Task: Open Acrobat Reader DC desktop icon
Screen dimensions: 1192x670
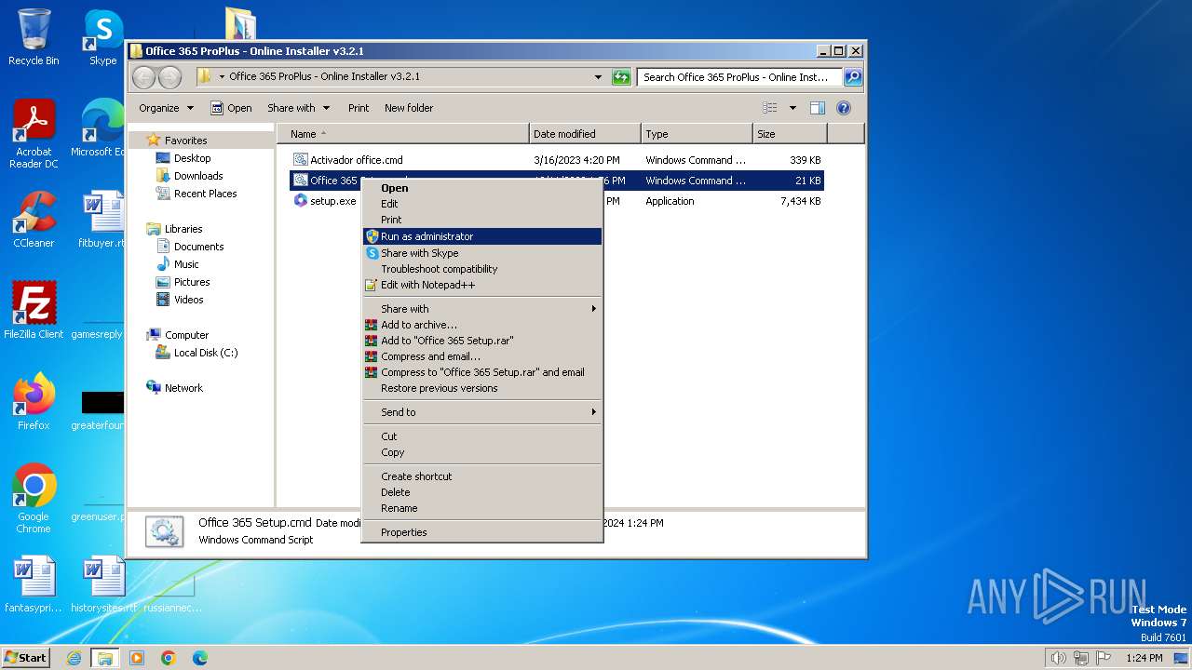Action: click(x=34, y=134)
